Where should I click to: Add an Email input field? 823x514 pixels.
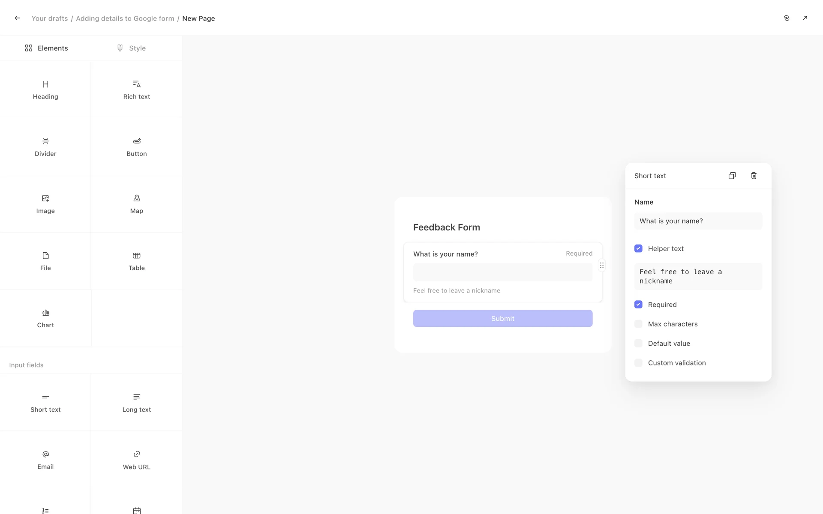45,460
